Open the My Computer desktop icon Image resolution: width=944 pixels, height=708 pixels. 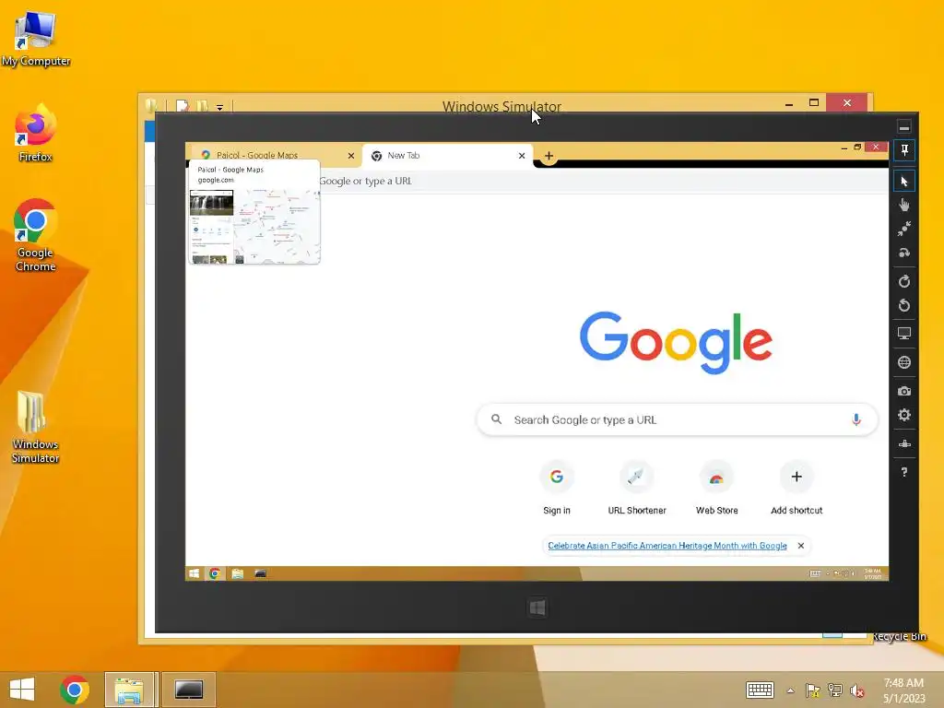pyautogui.click(x=36, y=39)
